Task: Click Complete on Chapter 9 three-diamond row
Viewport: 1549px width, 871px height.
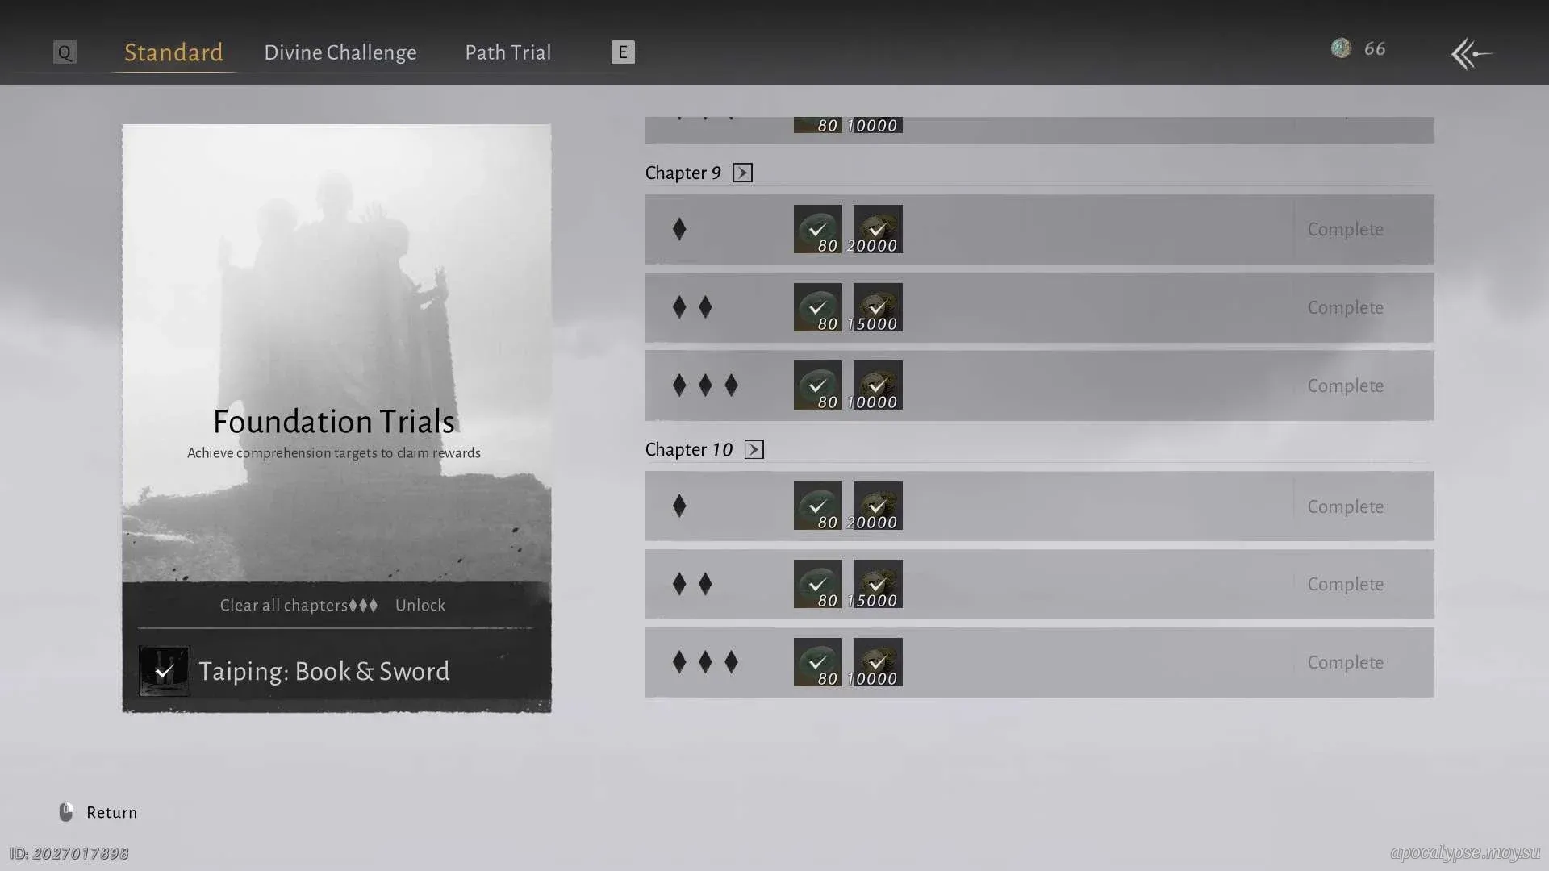Action: tap(1345, 385)
